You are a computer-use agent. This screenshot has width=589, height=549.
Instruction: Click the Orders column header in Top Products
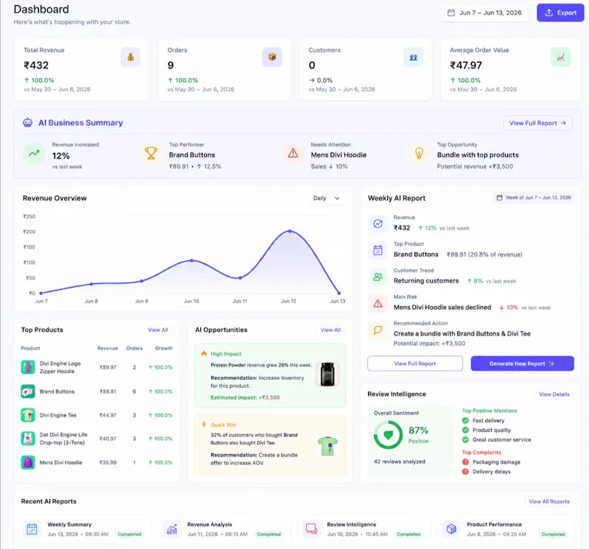(135, 348)
